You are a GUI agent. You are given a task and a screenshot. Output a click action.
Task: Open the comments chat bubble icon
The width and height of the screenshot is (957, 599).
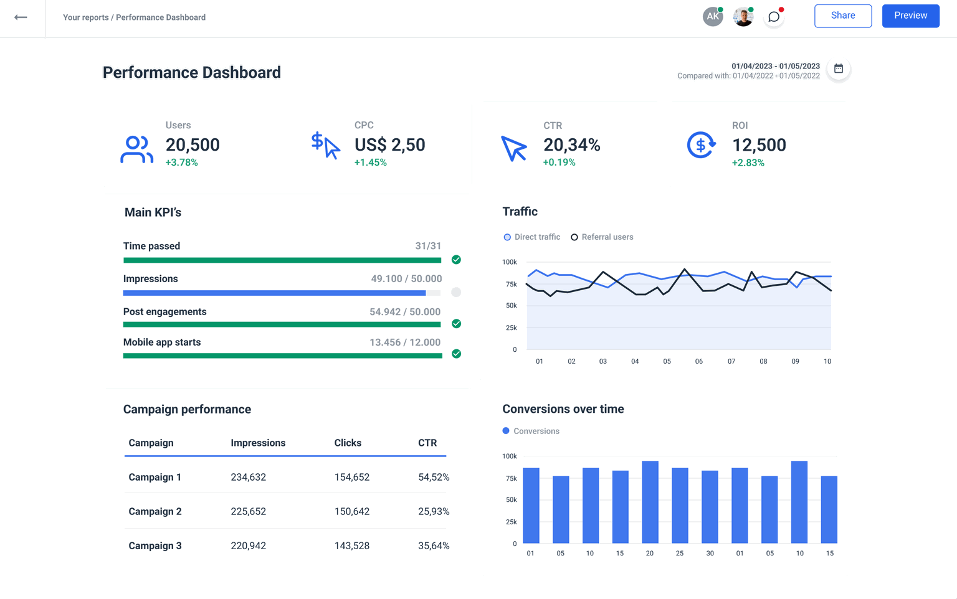(x=774, y=16)
